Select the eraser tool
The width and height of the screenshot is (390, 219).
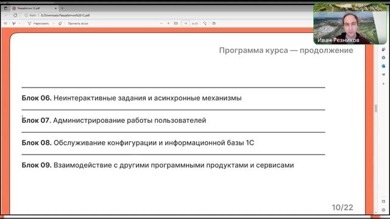tap(60, 23)
